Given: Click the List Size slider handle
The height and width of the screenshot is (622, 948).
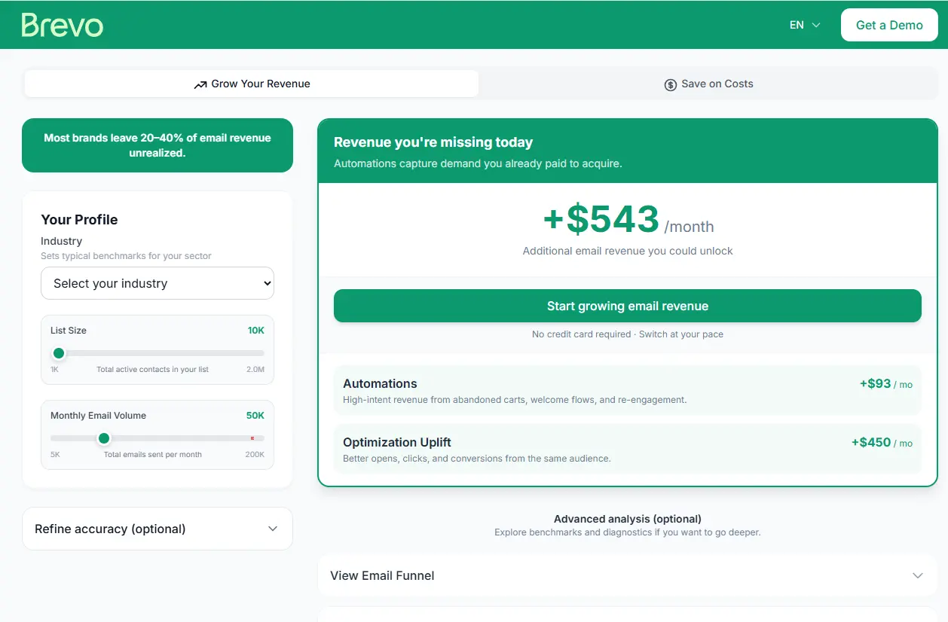Looking at the screenshot, I should click(59, 353).
